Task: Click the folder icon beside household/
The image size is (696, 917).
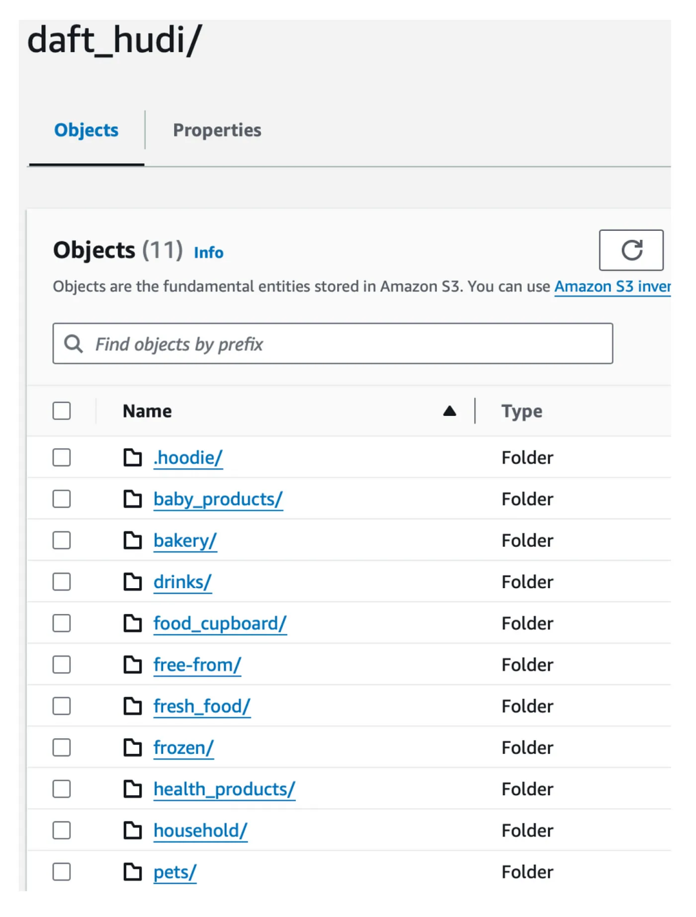Action: (x=133, y=831)
